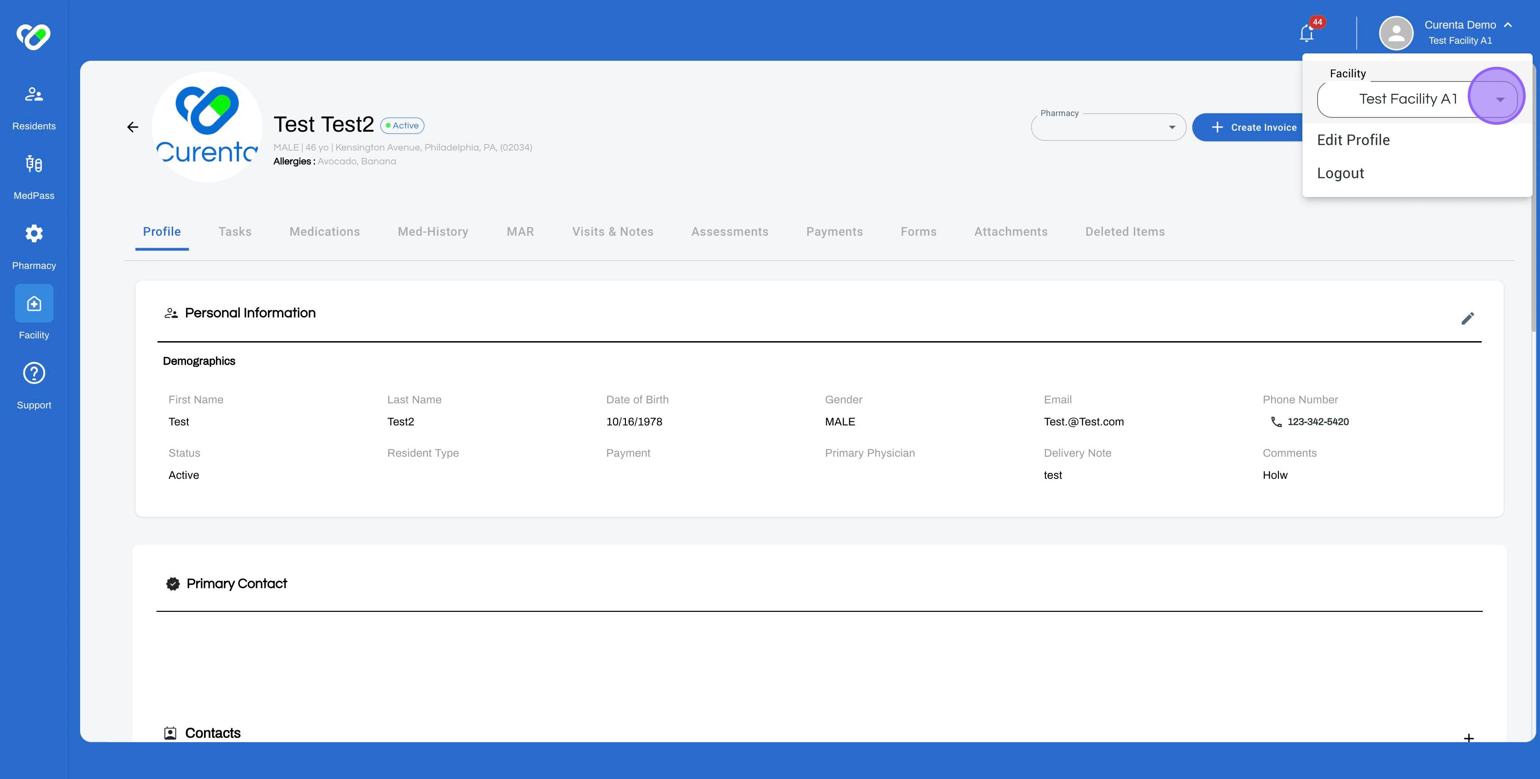The image size is (1540, 779).
Task: Switch to the Payments tab
Action: pyautogui.click(x=834, y=232)
